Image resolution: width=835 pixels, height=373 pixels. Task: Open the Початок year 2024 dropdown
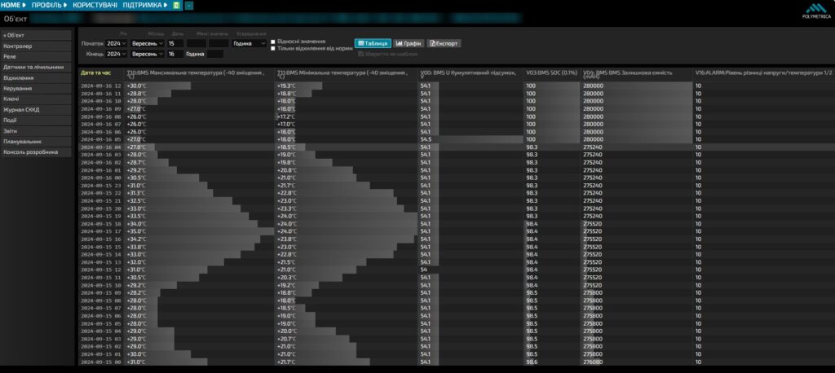116,44
